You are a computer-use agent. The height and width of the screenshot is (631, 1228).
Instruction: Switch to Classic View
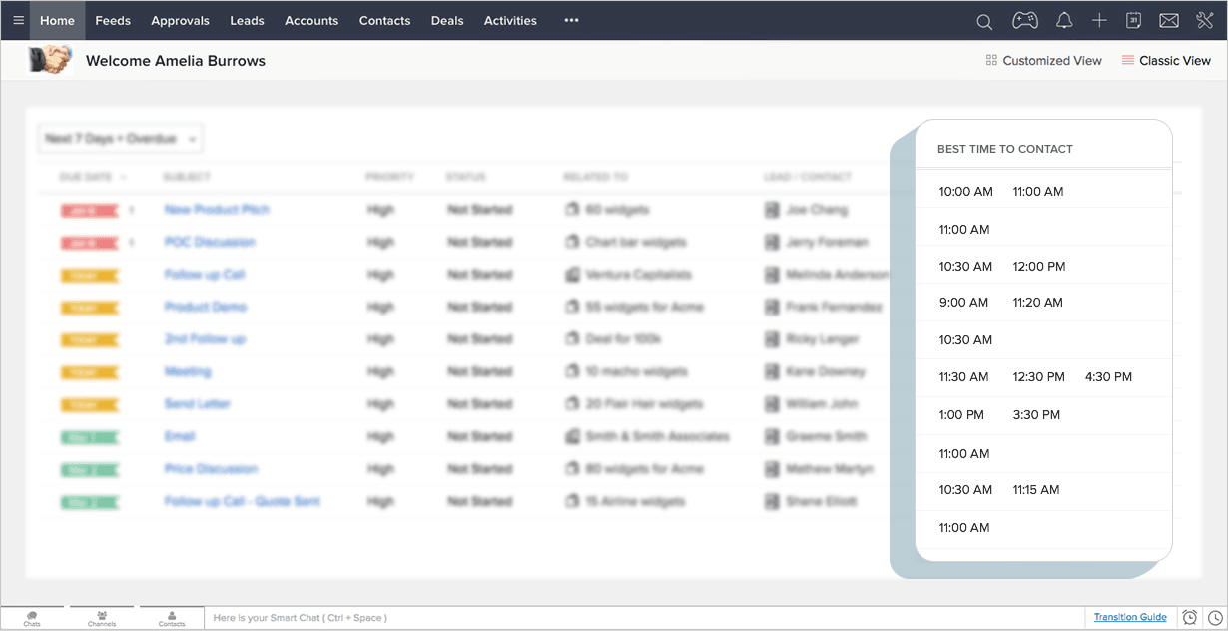click(x=1167, y=60)
